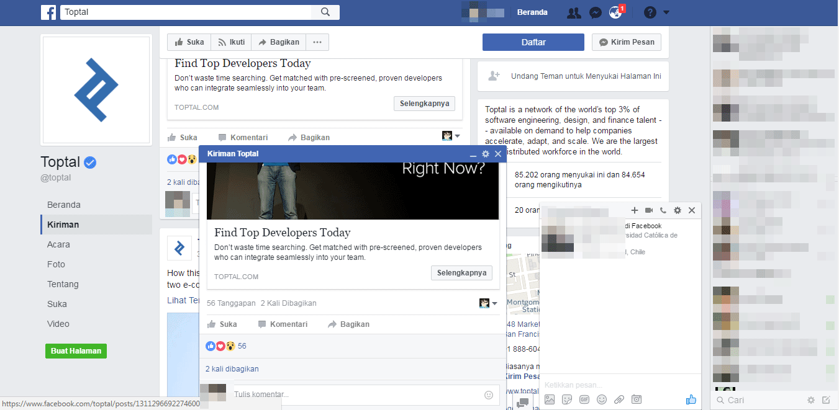Open the emoji picker in the comment field
The image size is (839, 410).
pos(489,394)
